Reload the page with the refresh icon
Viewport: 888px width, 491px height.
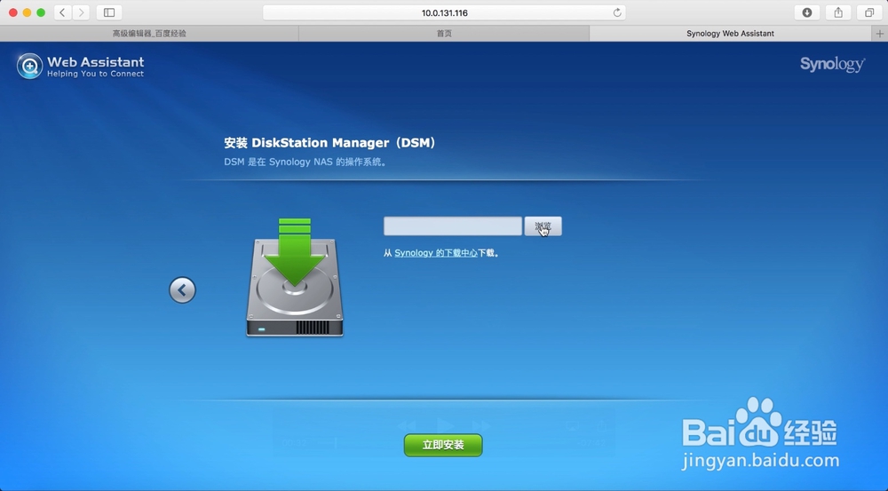(617, 12)
